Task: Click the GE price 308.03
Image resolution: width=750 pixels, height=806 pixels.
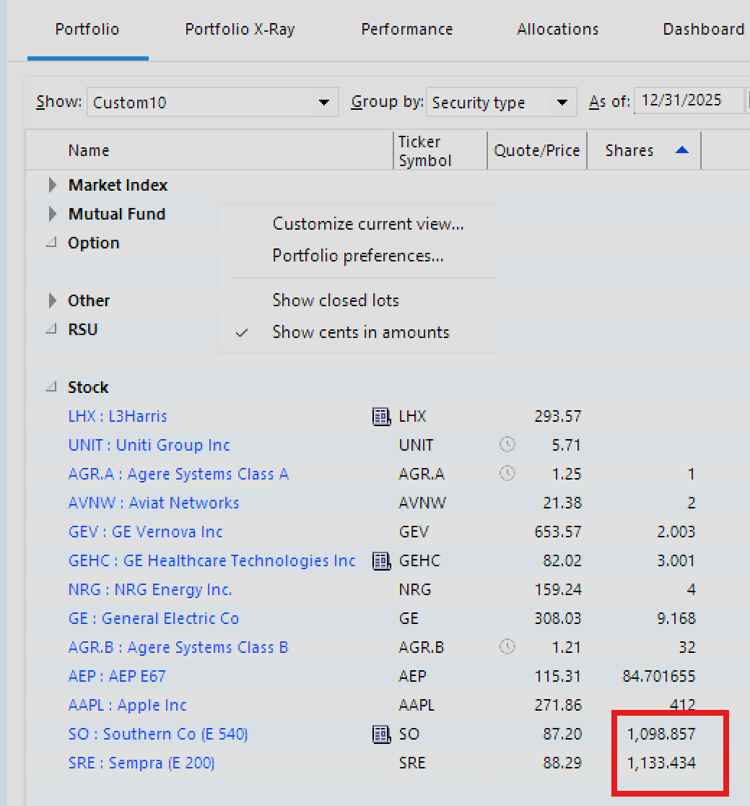Action: [x=557, y=618]
